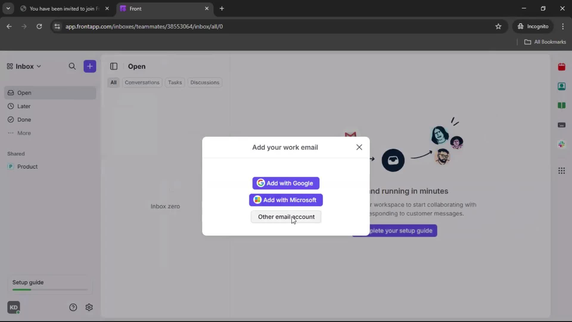Open the apps grid icon at bottom right
Screen dimensions: 572x322
coord(562,171)
